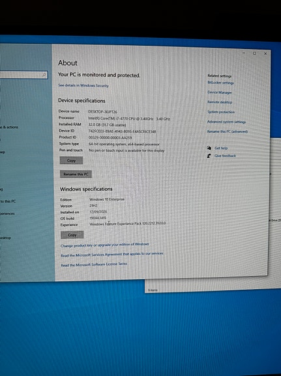Open System protection link
Screen dimensions: 281x376
[221, 112]
